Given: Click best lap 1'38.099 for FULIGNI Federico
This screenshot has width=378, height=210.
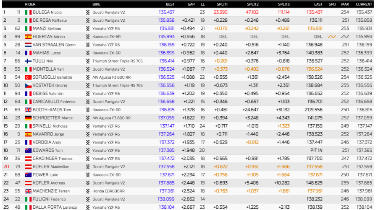Looking at the screenshot, I should pyautogui.click(x=166, y=199).
